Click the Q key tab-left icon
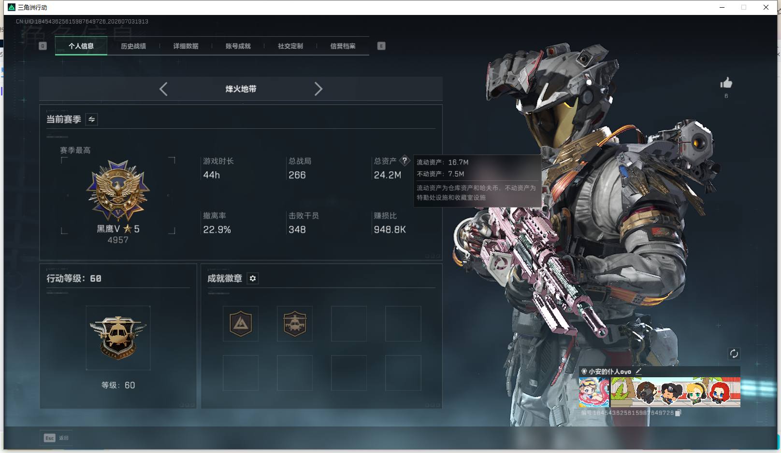This screenshot has width=781, height=453. (x=43, y=46)
